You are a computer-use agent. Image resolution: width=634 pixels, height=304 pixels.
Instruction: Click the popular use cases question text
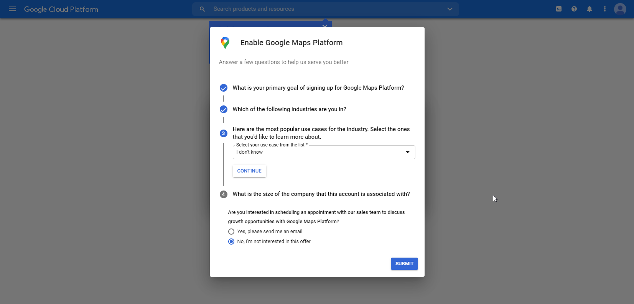click(321, 133)
